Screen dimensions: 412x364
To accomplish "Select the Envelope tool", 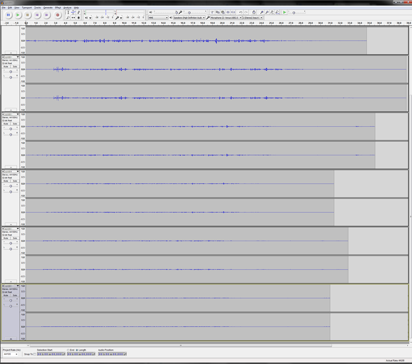I will [73, 12].
